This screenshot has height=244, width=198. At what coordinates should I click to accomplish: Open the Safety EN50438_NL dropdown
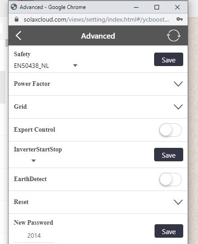pos(46,66)
